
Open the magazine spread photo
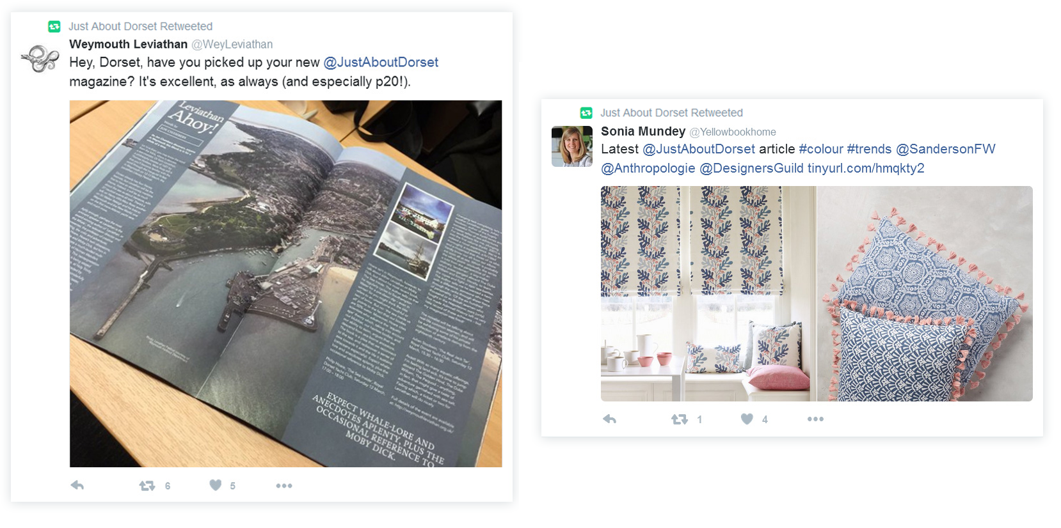285,284
